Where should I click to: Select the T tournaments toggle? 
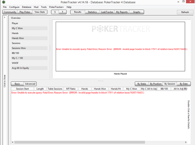coord(63,12)
